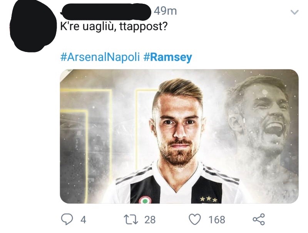Open the attached player photo

pyautogui.click(x=179, y=136)
